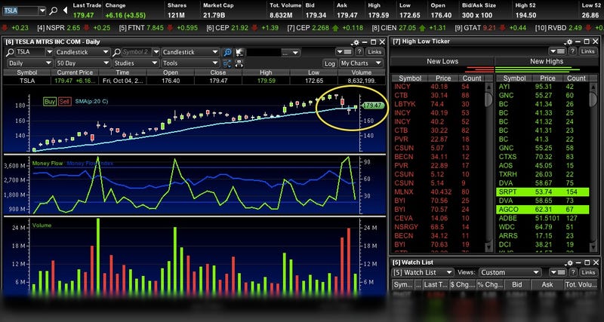Open the top TSLA symbol dropdown arrow
This screenshot has height=322, width=604.
coord(42,11)
